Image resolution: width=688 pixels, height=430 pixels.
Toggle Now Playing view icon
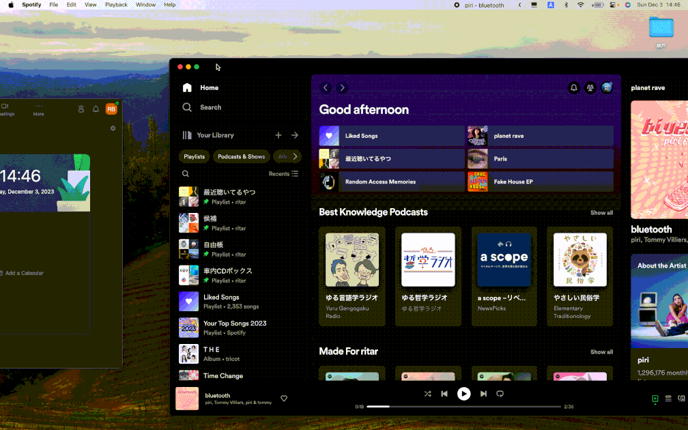[655, 399]
